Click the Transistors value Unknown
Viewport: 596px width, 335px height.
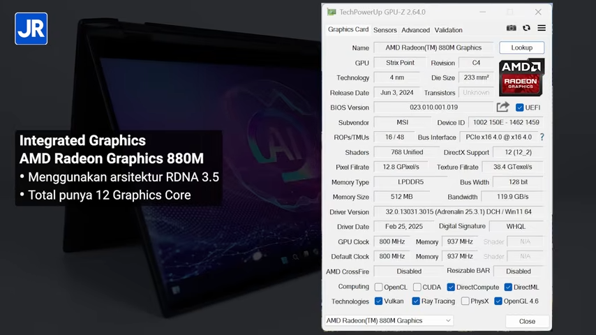[476, 92]
